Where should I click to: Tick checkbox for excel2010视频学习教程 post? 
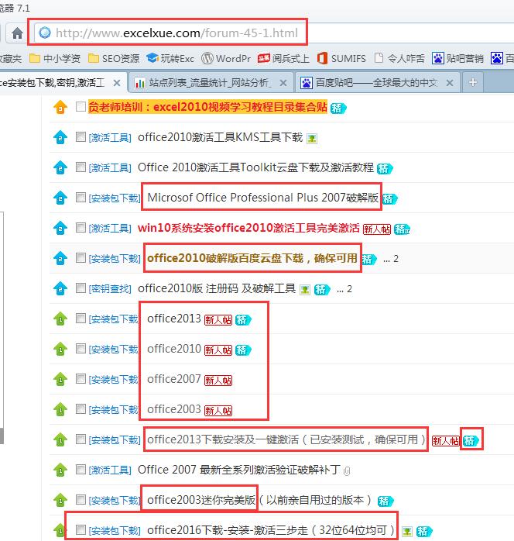[81, 107]
